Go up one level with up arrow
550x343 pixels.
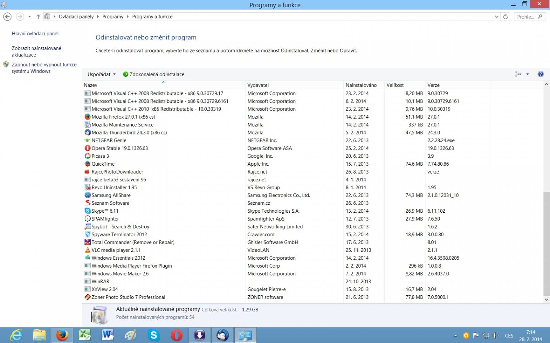38,17
